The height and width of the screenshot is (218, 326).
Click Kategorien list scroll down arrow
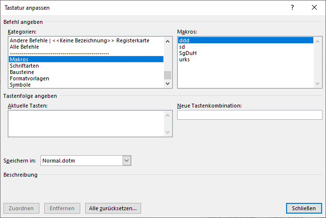coord(167,84)
